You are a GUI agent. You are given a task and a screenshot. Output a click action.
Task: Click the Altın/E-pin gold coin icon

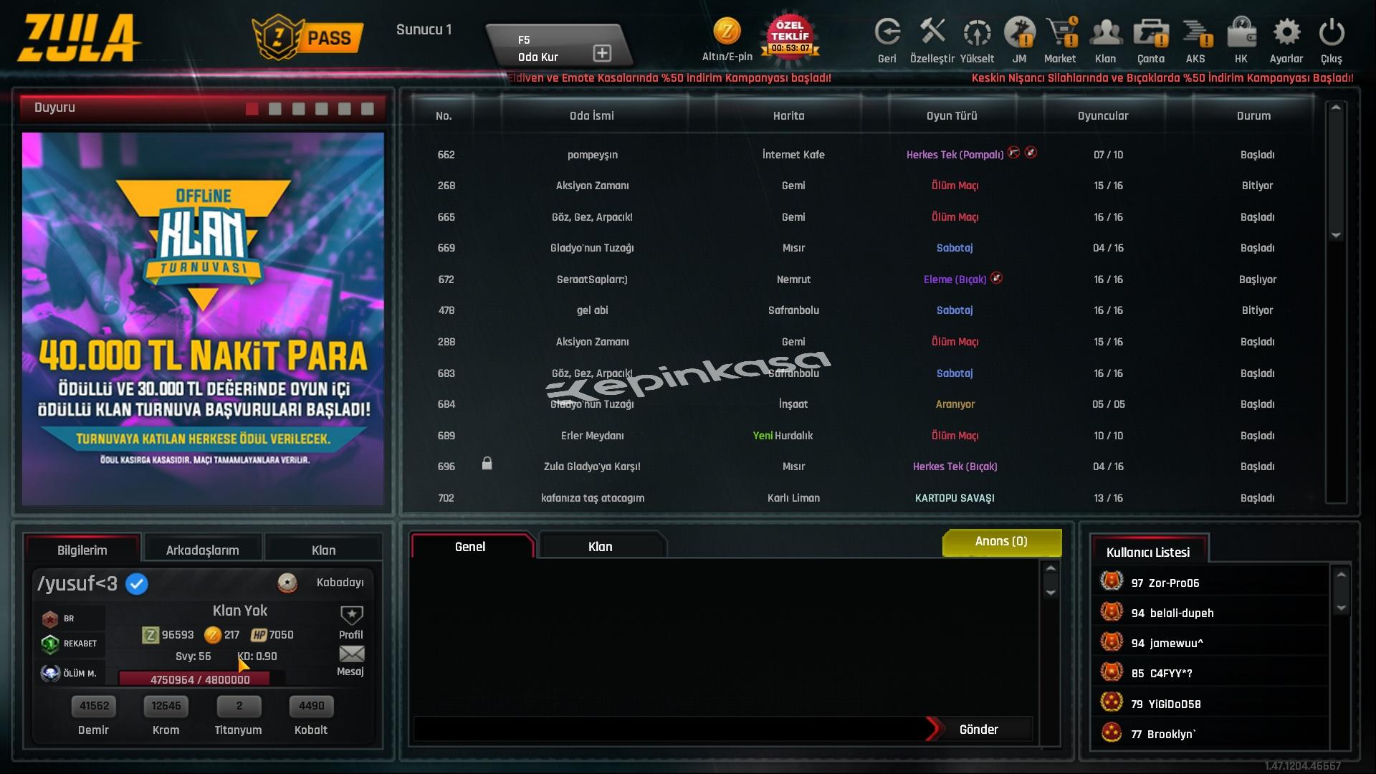tap(727, 31)
